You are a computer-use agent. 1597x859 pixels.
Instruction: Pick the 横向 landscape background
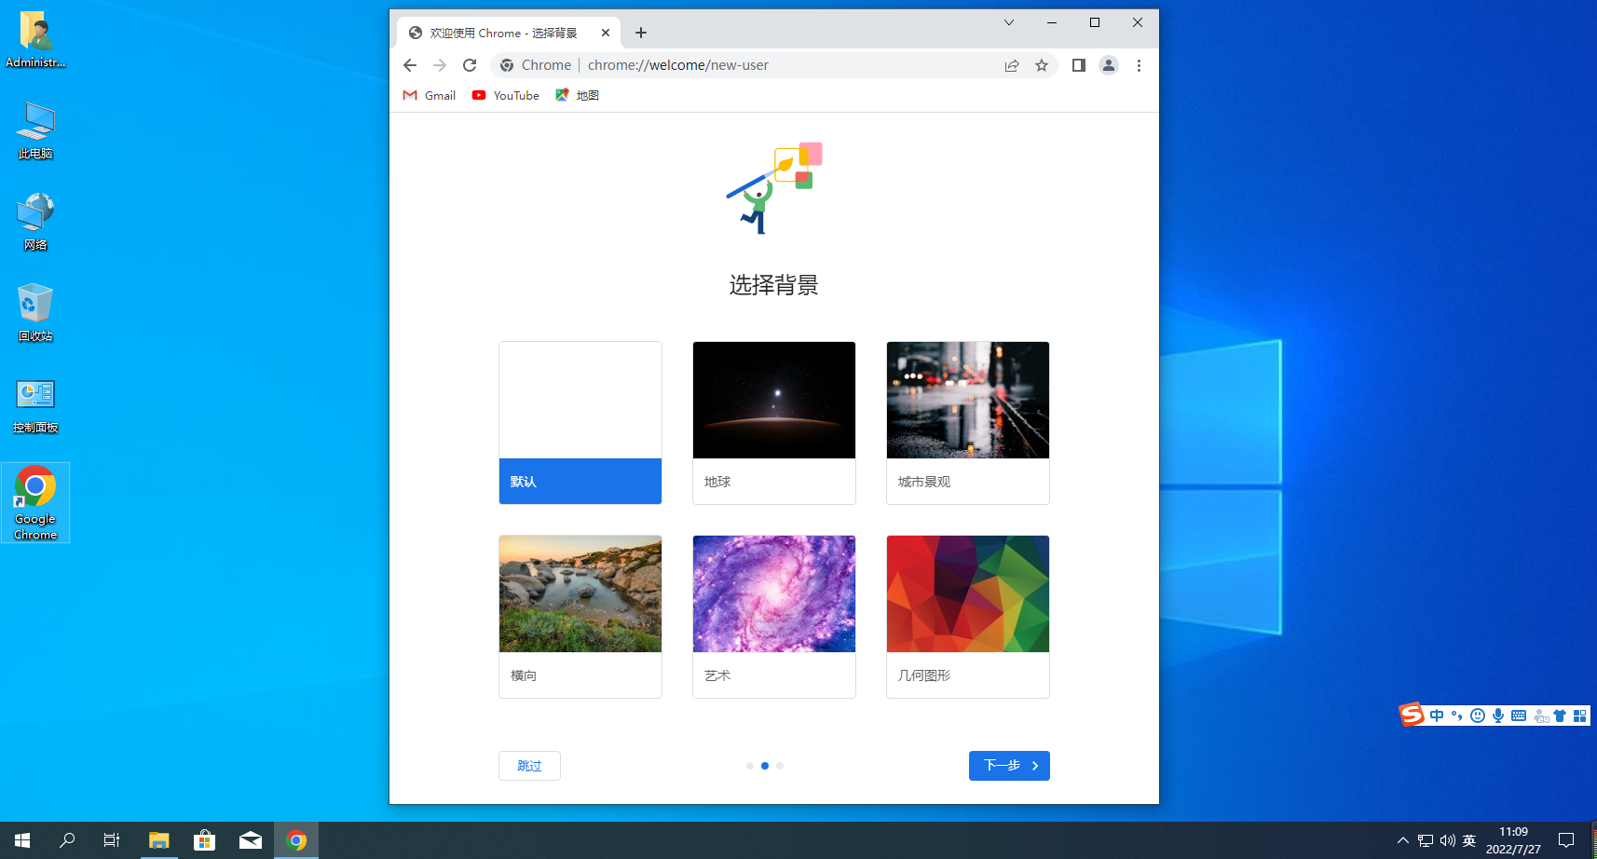(580, 617)
